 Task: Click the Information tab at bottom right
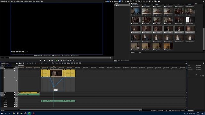(x=191, y=111)
